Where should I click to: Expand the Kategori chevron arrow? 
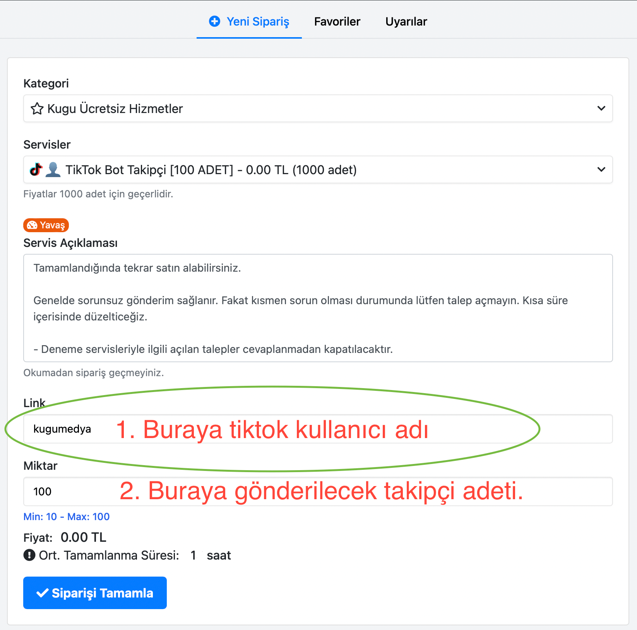[601, 108]
